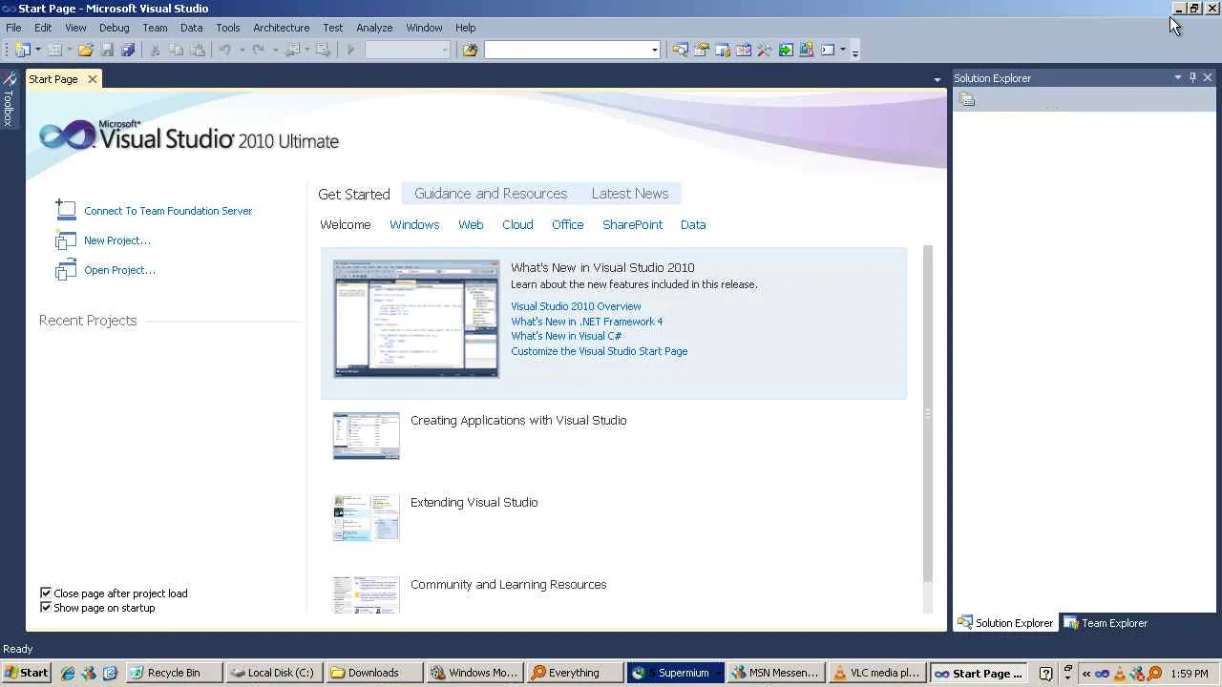Switch to the Supermium taskbar button
Screen dimensions: 1222x687
click(x=675, y=673)
